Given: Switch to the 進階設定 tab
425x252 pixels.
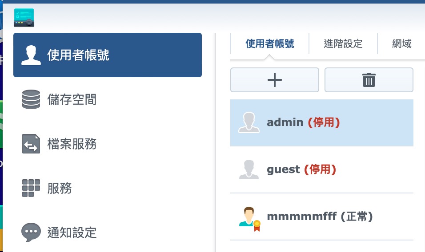Looking at the screenshot, I should 343,44.
